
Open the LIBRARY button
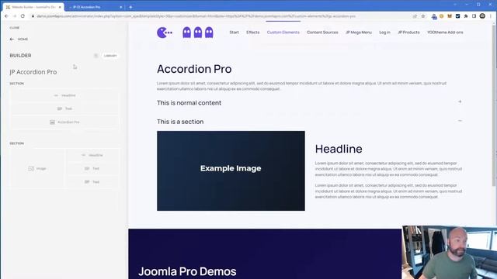[x=110, y=56]
